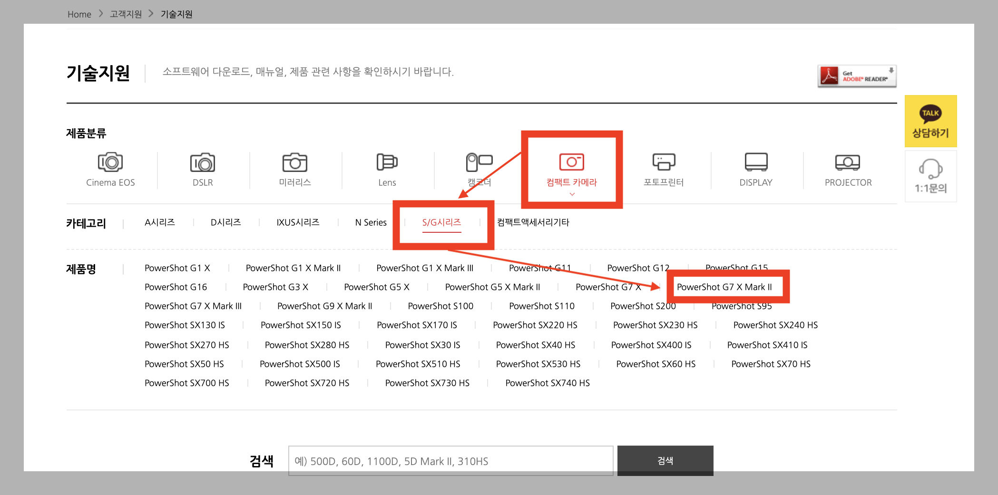Open PowerShot SX270 HS product

tap(187, 345)
